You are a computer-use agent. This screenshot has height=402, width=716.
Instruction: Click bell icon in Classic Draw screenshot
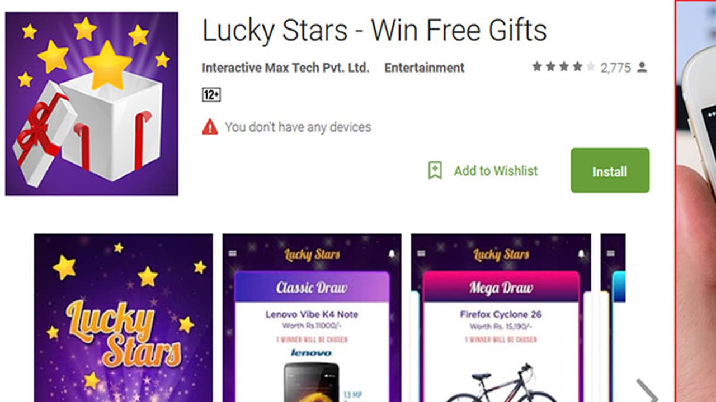[392, 254]
